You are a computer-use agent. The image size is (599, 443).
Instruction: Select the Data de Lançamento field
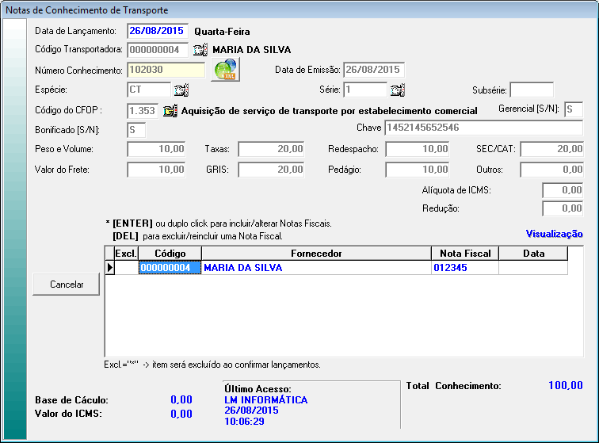[155, 31]
